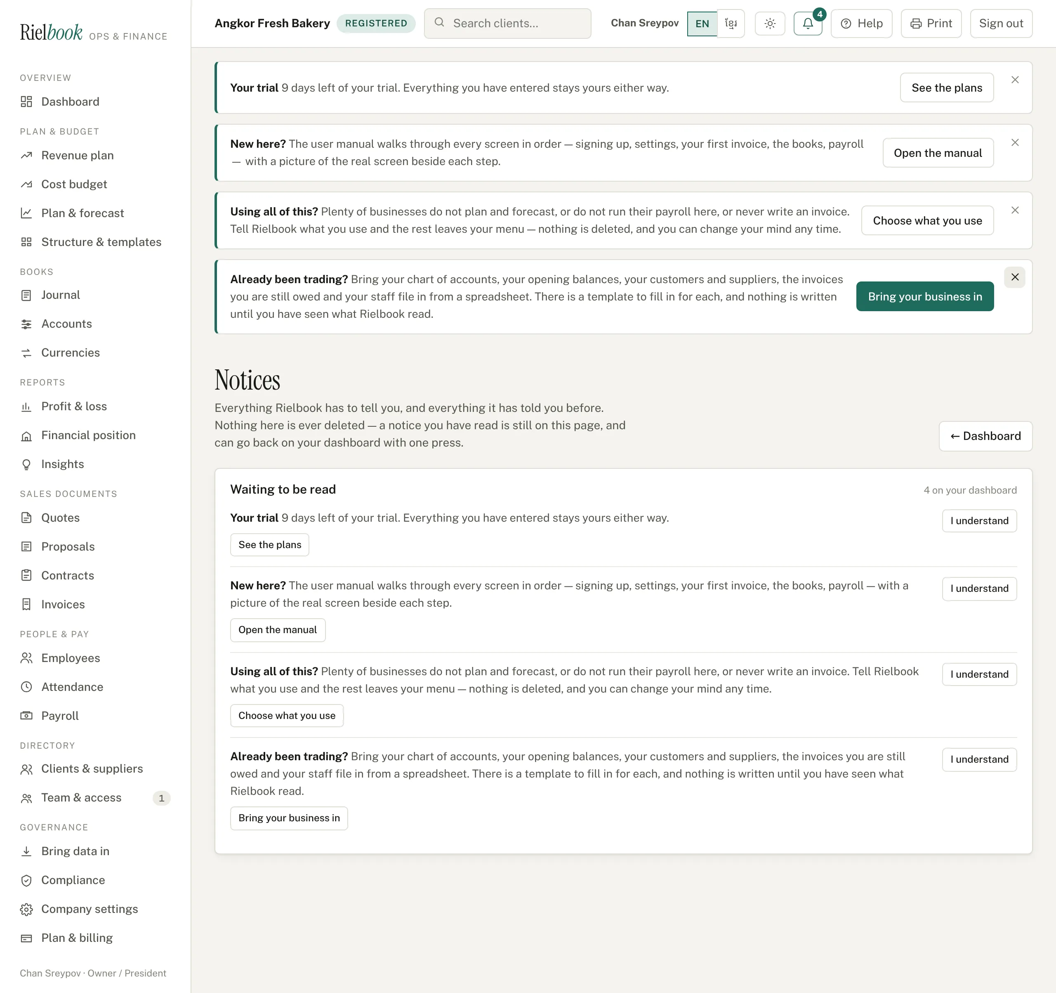
Task: Go back via ← Dashboard button
Action: click(985, 436)
